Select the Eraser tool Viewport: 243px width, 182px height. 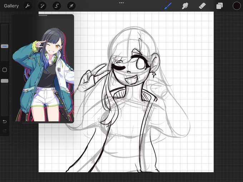pos(202,6)
